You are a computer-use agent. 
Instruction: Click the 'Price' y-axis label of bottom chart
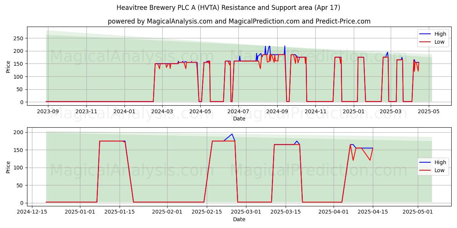click(8, 167)
